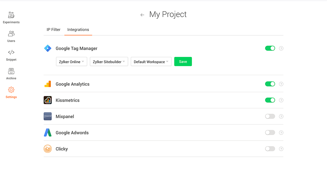Viewport: 327px width, 183px height.
Task: Turn on the Clicky toggle
Action: click(270, 149)
